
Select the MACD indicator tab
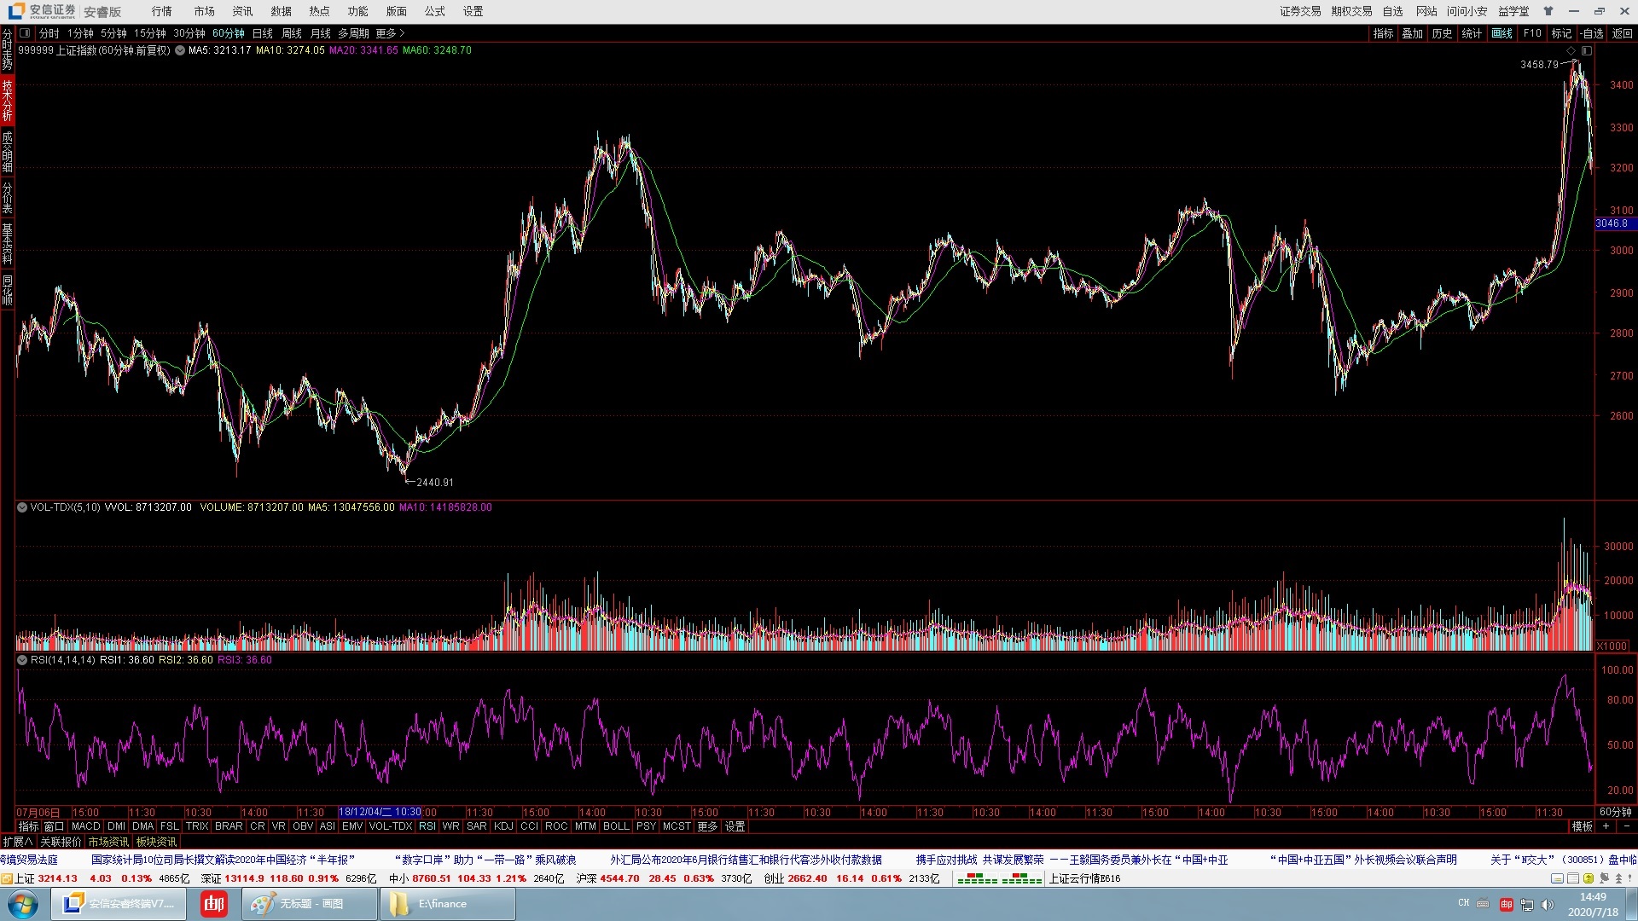coord(85,826)
